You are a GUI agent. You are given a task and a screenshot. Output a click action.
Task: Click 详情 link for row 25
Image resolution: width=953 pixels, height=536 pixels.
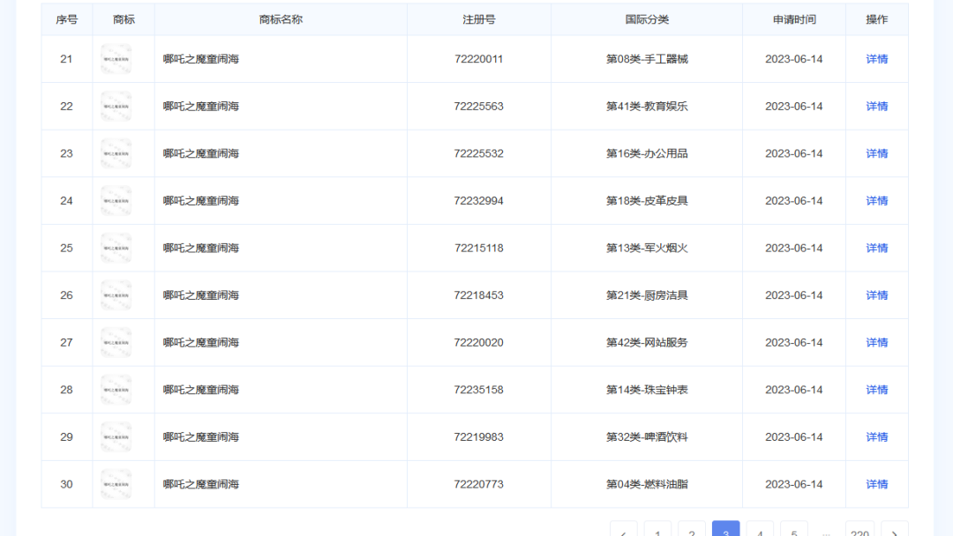876,249
